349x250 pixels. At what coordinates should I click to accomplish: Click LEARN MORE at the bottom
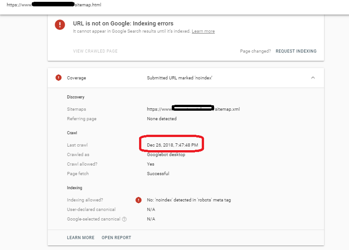80,238
